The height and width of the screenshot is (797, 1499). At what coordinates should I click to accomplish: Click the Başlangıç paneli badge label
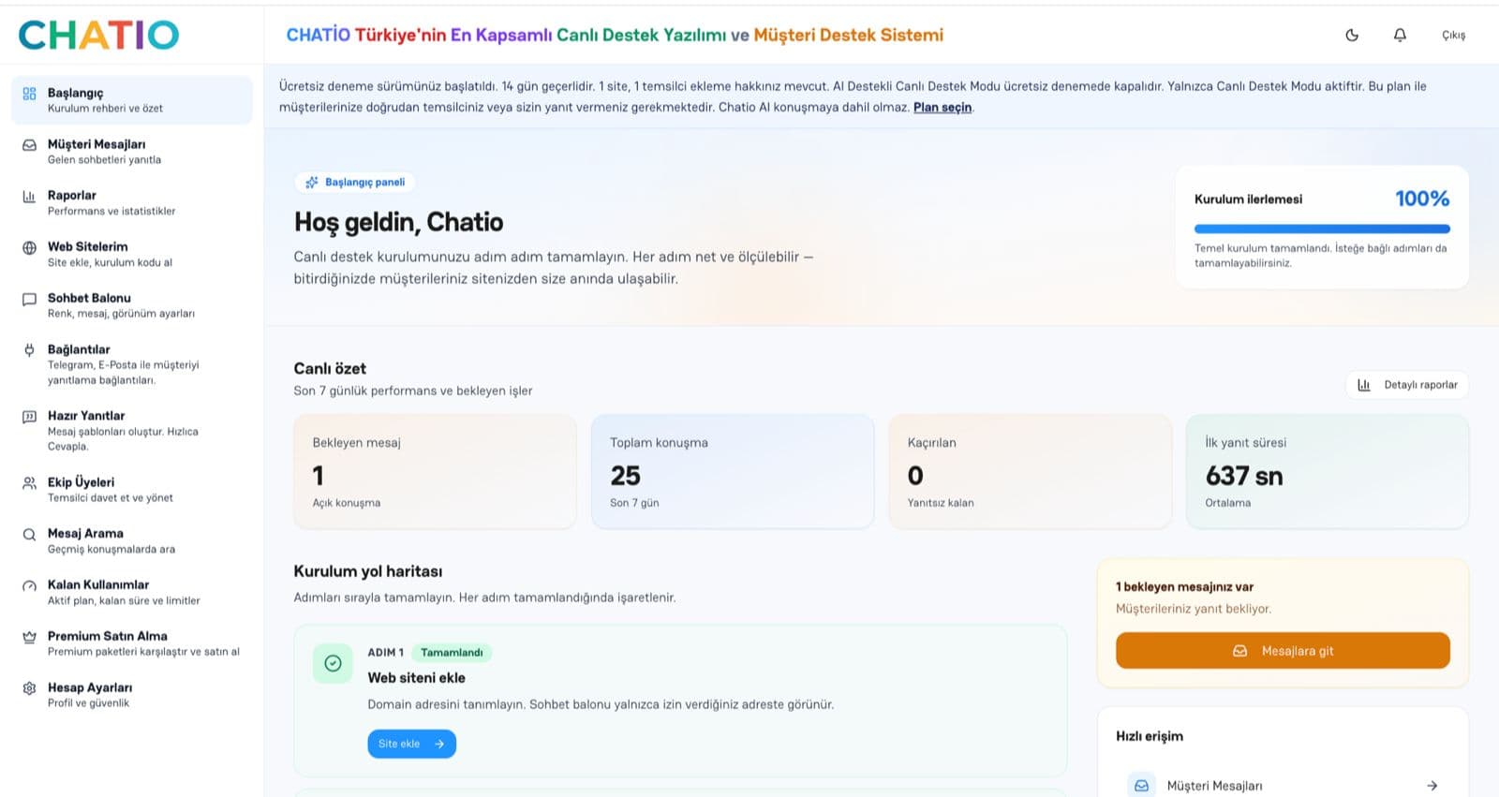point(365,183)
